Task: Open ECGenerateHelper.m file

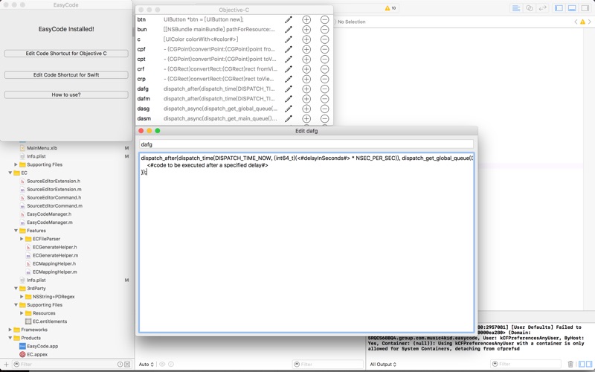Action: tap(55, 255)
